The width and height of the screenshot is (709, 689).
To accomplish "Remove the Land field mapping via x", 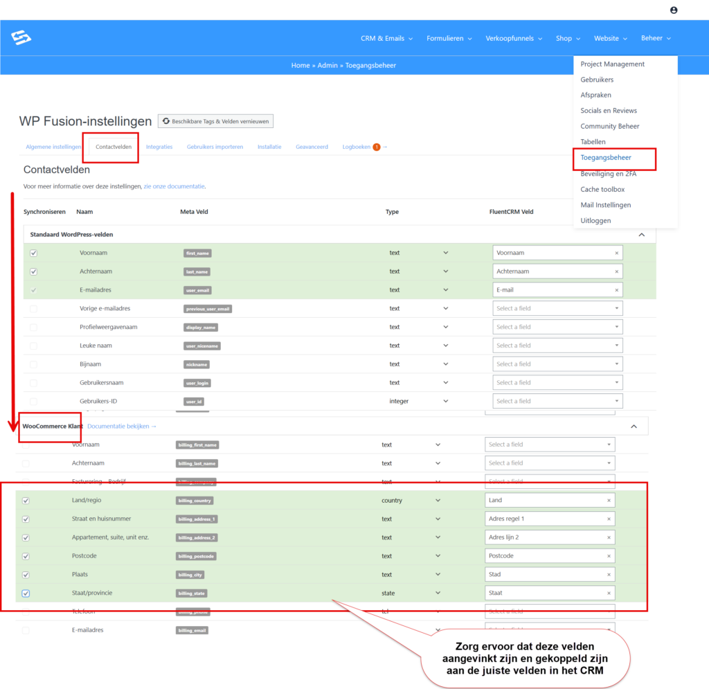I will point(609,500).
